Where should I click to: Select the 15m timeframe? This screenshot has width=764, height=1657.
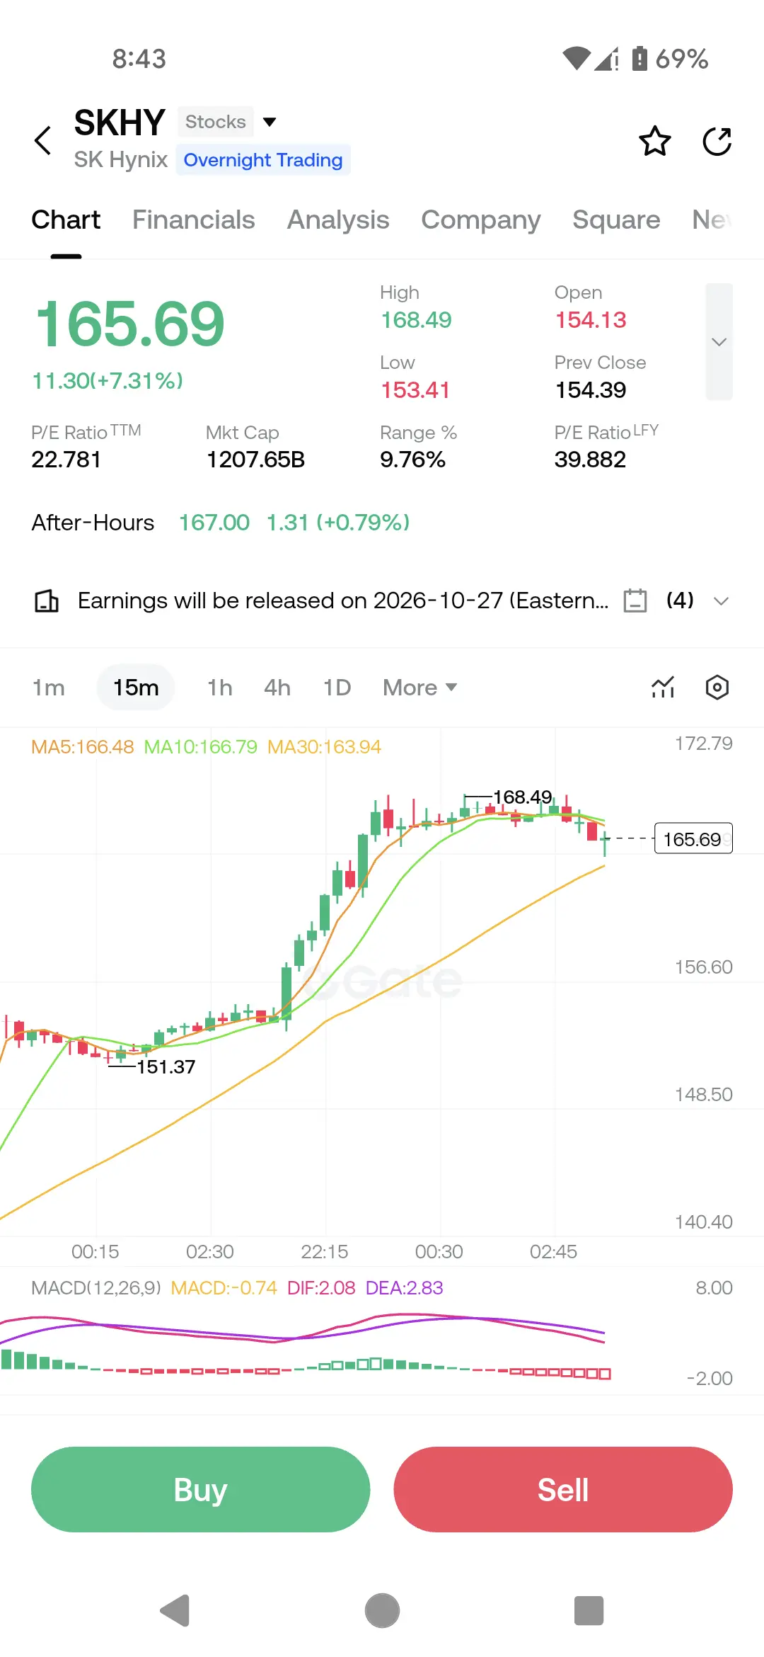click(136, 688)
